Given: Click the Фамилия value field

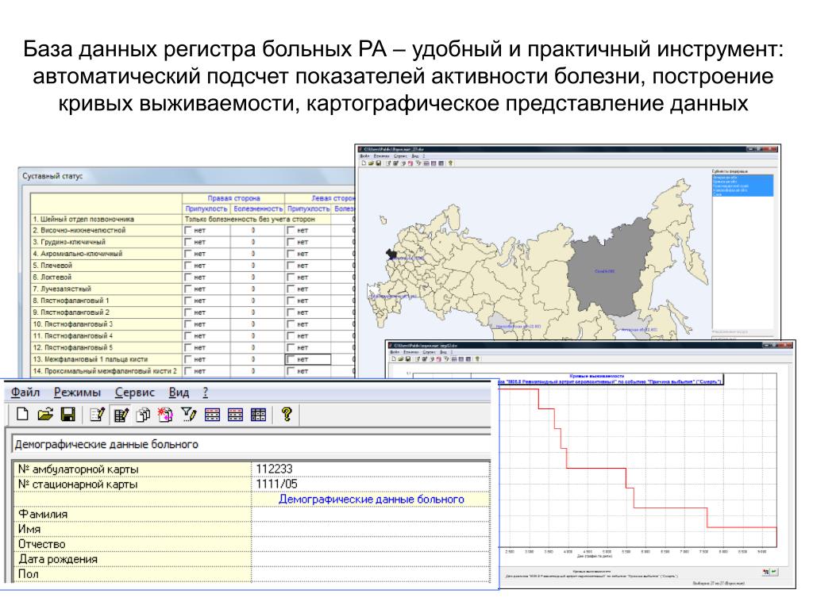Looking at the screenshot, I should (371, 514).
